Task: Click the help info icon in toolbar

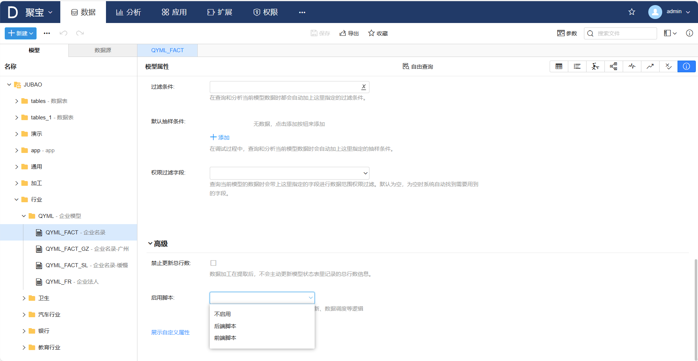Action: pos(689,33)
